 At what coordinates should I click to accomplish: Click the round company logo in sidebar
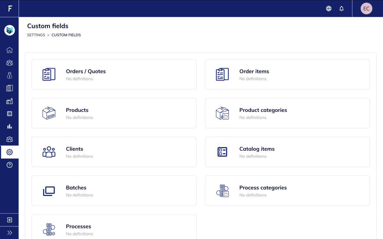coord(10,30)
